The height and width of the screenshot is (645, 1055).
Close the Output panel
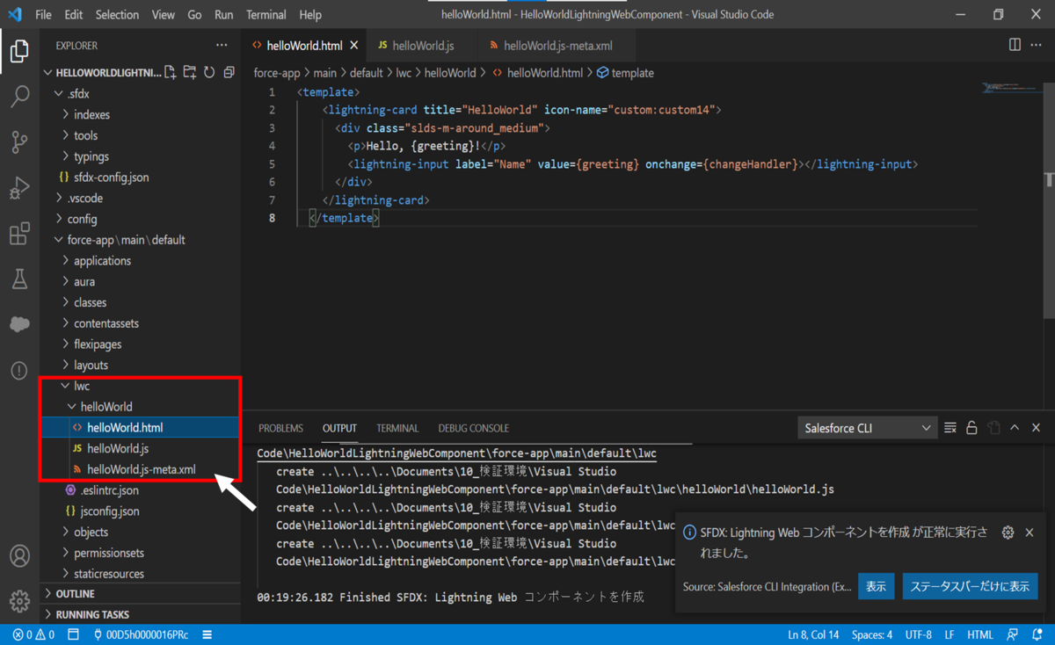(x=1037, y=428)
